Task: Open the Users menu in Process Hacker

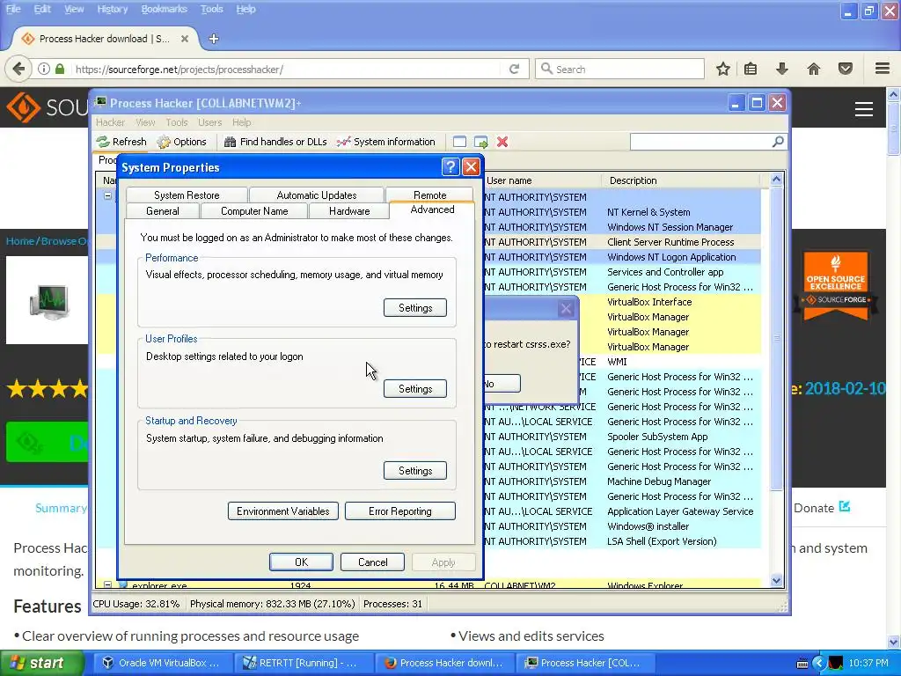Action: (x=209, y=122)
